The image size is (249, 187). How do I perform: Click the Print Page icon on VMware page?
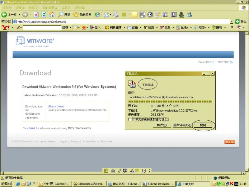coord(231,62)
